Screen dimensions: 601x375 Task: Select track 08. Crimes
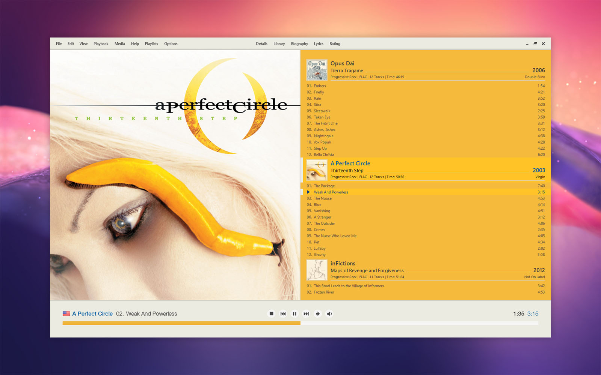pyautogui.click(x=426, y=229)
